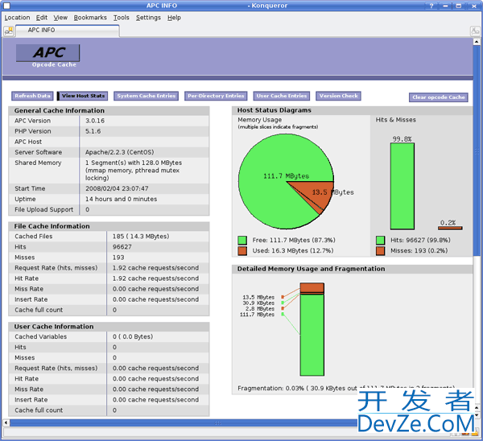Click the 0.2% misses bar
The width and height of the screenshot is (483, 441).
pyautogui.click(x=450, y=228)
